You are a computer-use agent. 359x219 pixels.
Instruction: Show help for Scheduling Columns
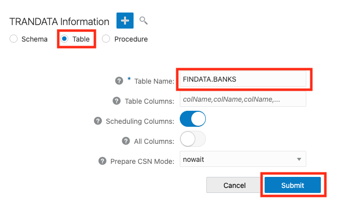[98, 121]
